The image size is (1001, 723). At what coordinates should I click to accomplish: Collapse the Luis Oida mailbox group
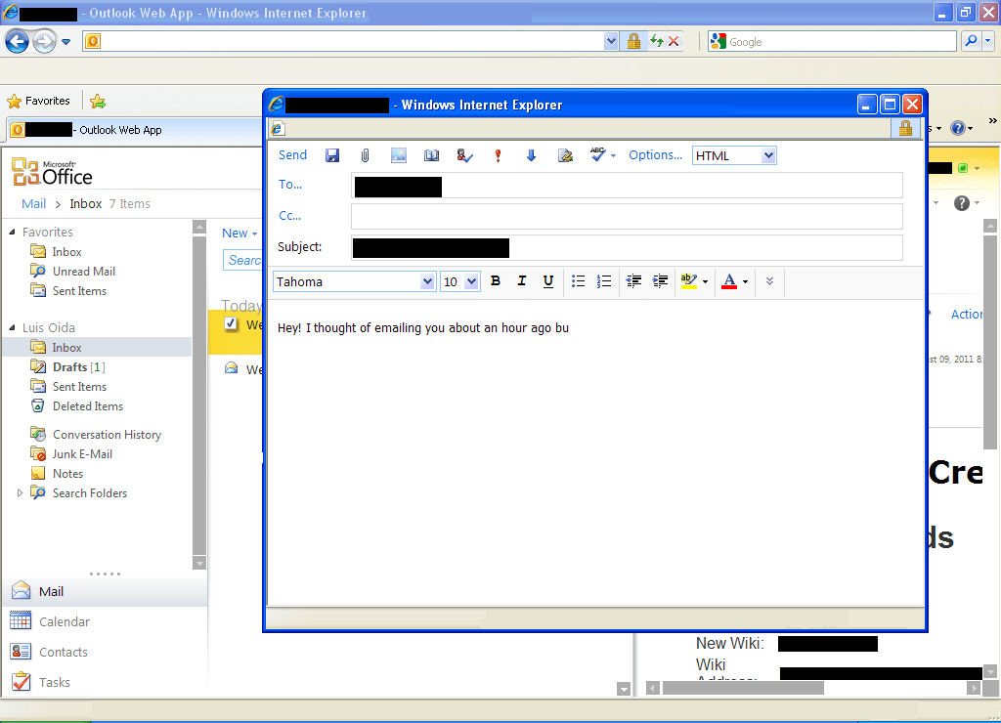coord(12,327)
